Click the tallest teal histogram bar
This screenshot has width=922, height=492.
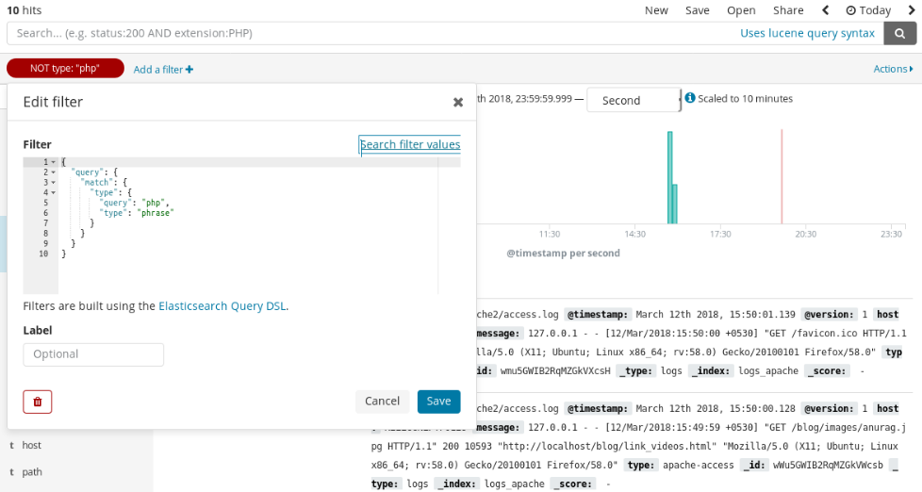point(669,177)
